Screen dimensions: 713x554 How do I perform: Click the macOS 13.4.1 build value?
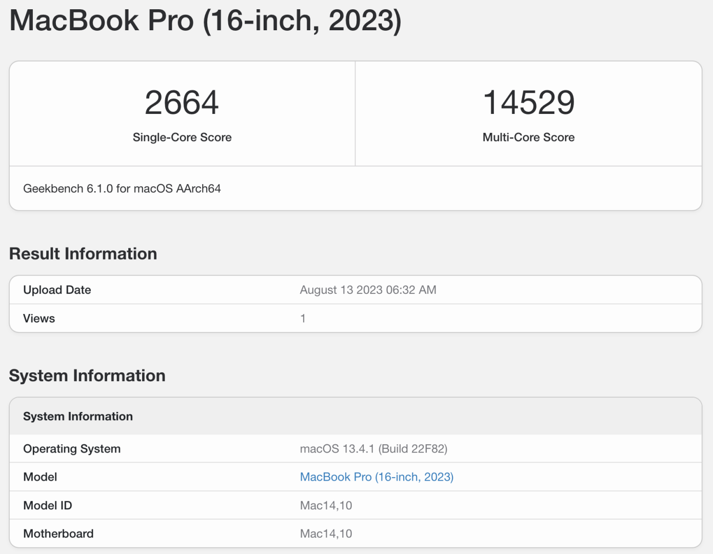point(373,448)
